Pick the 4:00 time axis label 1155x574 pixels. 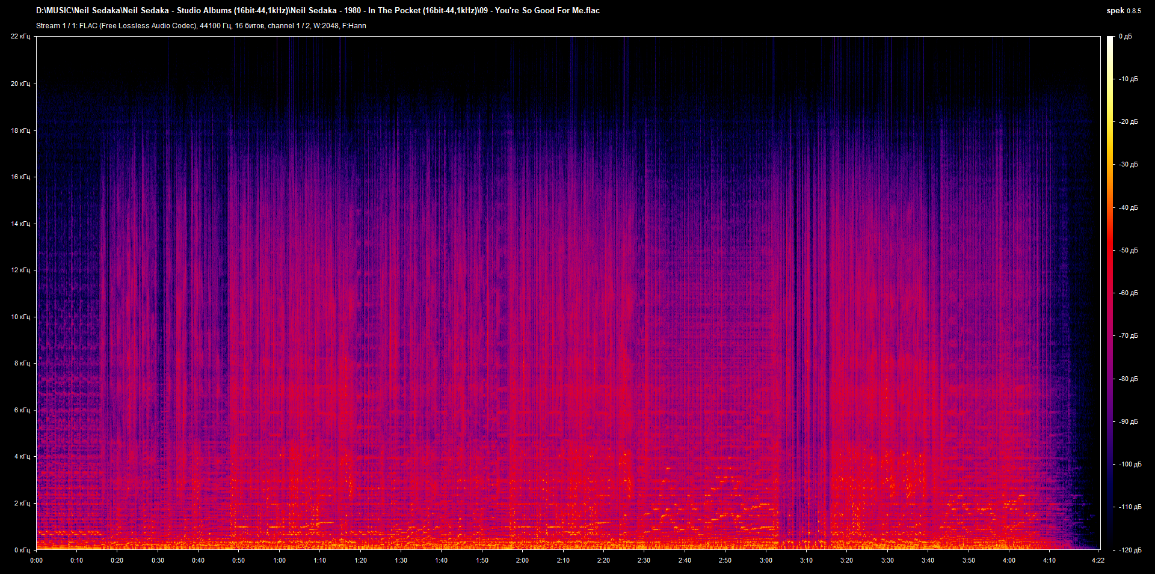pos(1009,560)
